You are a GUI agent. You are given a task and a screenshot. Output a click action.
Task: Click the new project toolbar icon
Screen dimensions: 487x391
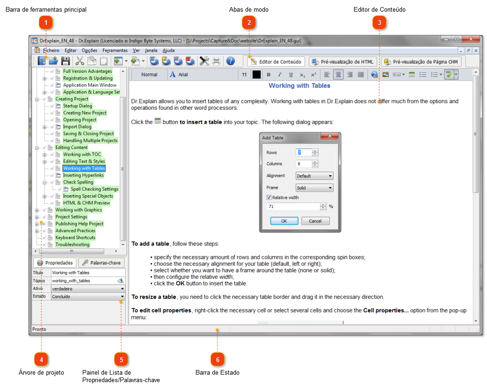41,61
